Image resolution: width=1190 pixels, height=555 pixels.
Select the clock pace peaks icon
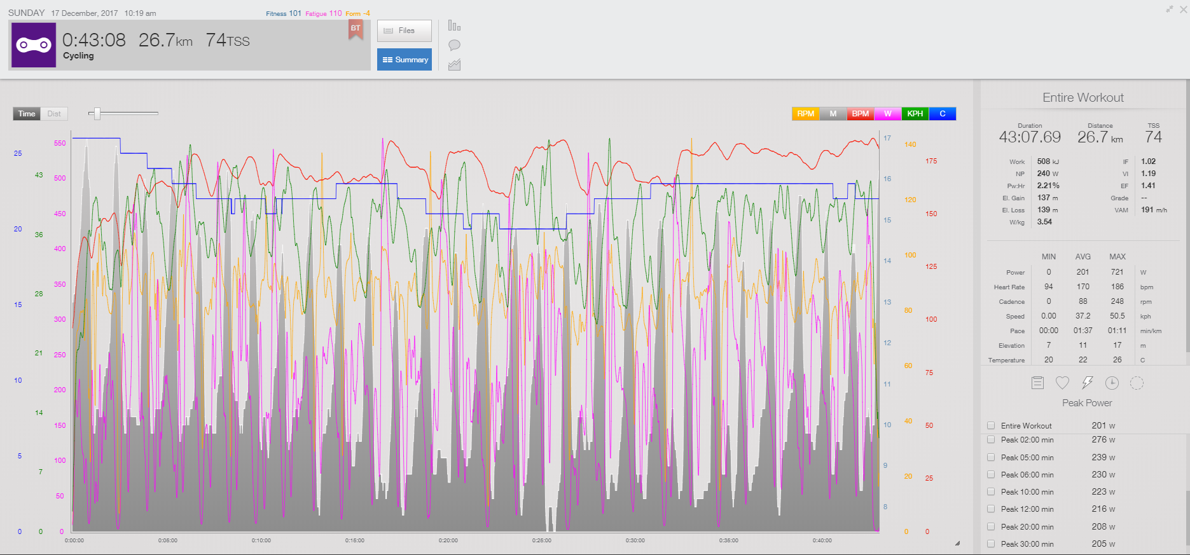coord(1112,383)
